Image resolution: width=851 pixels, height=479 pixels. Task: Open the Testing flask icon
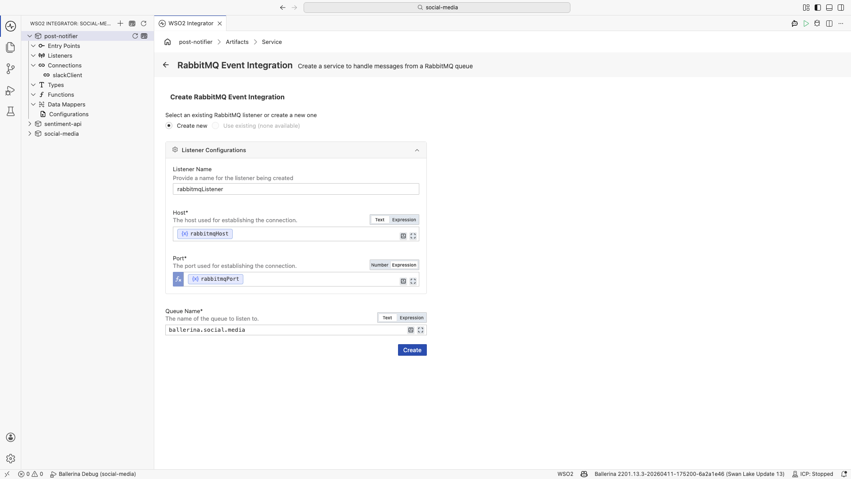[x=11, y=111]
